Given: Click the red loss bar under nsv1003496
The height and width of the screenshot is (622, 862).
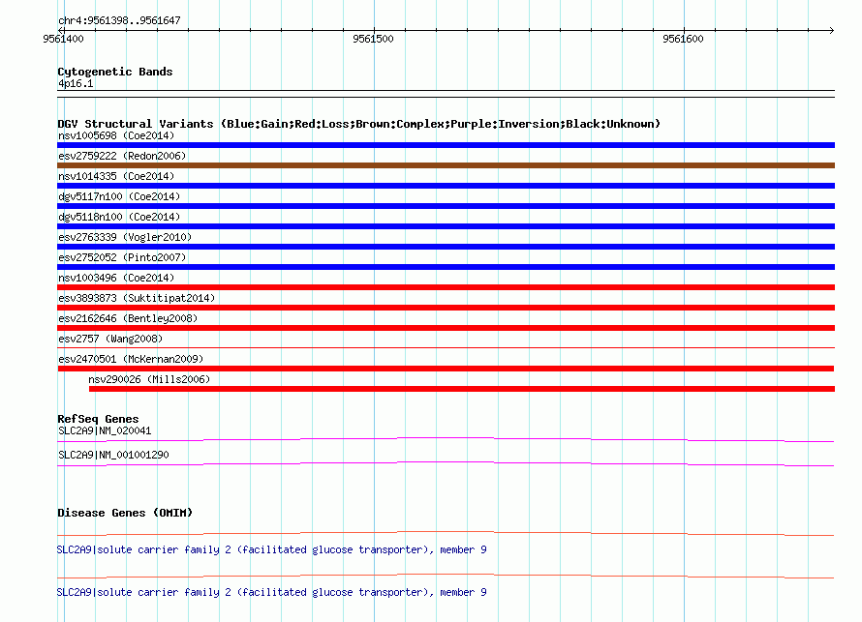Looking at the screenshot, I should click(x=446, y=287).
